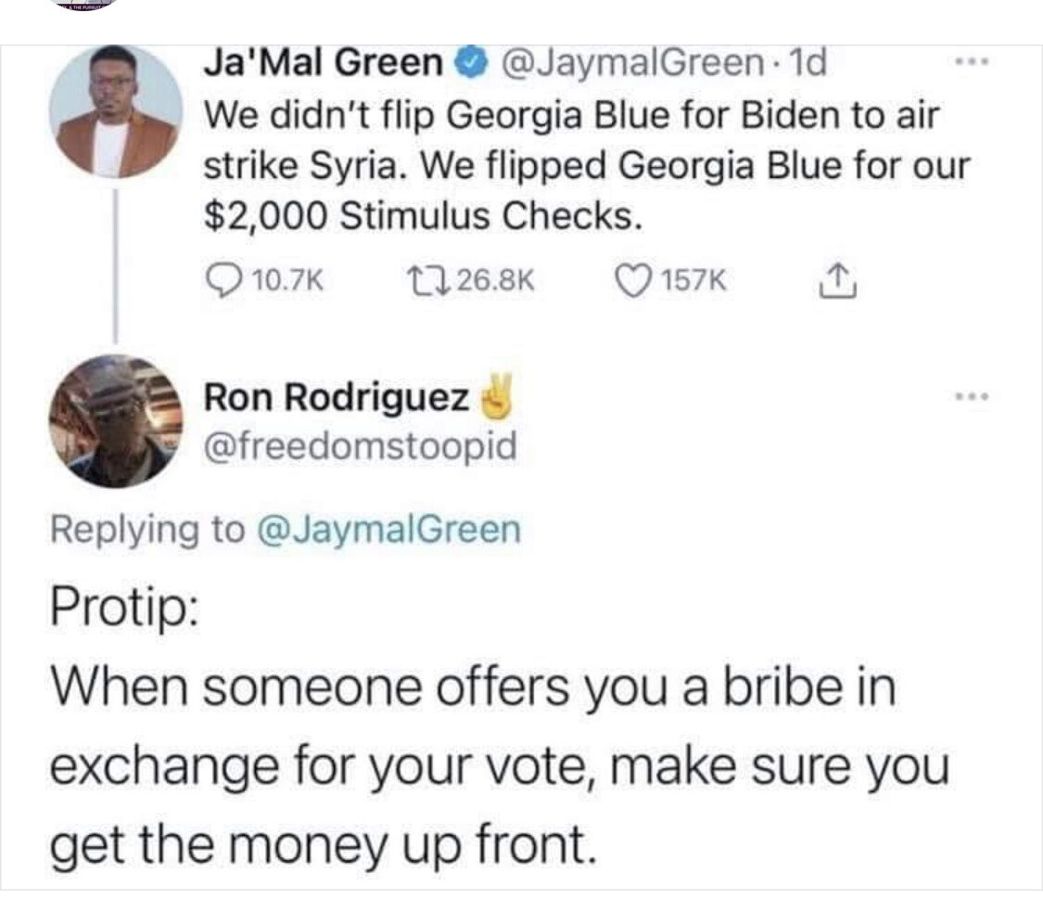1043x912 pixels.
Task: View the 10.7K replies count
Action: (288, 280)
